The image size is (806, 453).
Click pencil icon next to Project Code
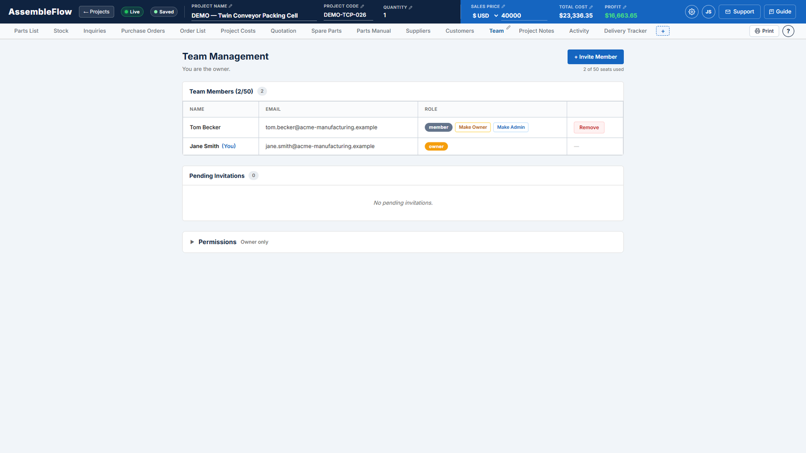point(362,6)
